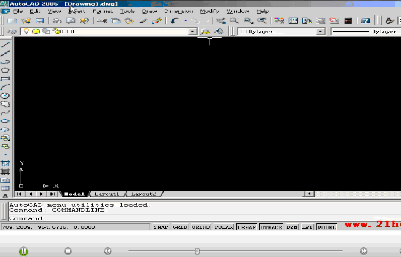Toggle layer 0 lightbulb on/off
Screen dimensions: 401x257
pyautogui.click(x=26, y=31)
